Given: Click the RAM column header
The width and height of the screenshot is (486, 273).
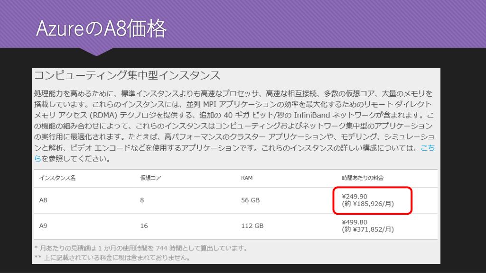Looking at the screenshot, I should (x=247, y=178).
